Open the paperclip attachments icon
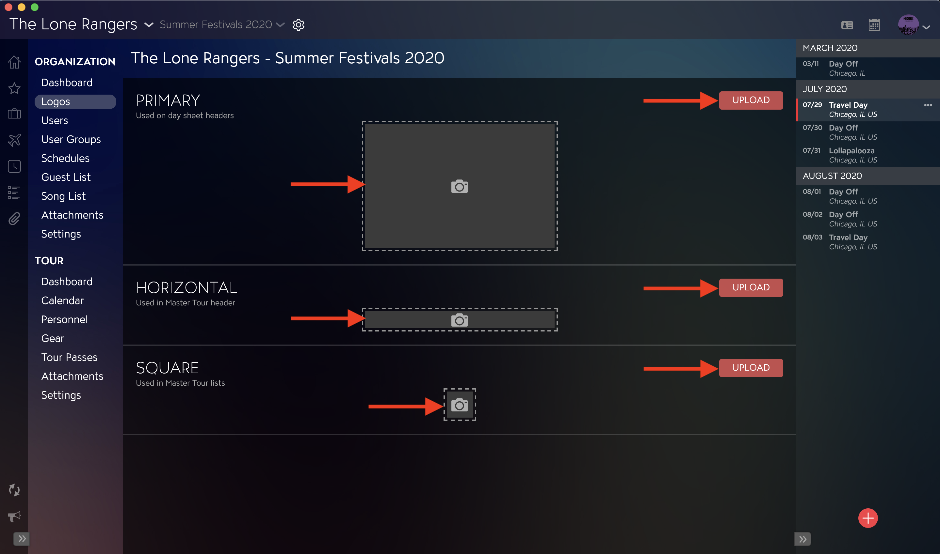 pos(14,219)
